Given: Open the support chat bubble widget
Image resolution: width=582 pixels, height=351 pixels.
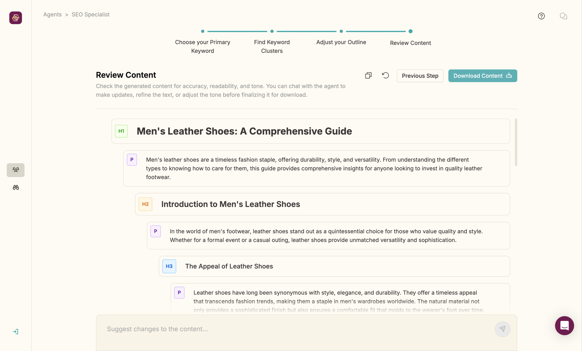Looking at the screenshot, I should tap(564, 326).
